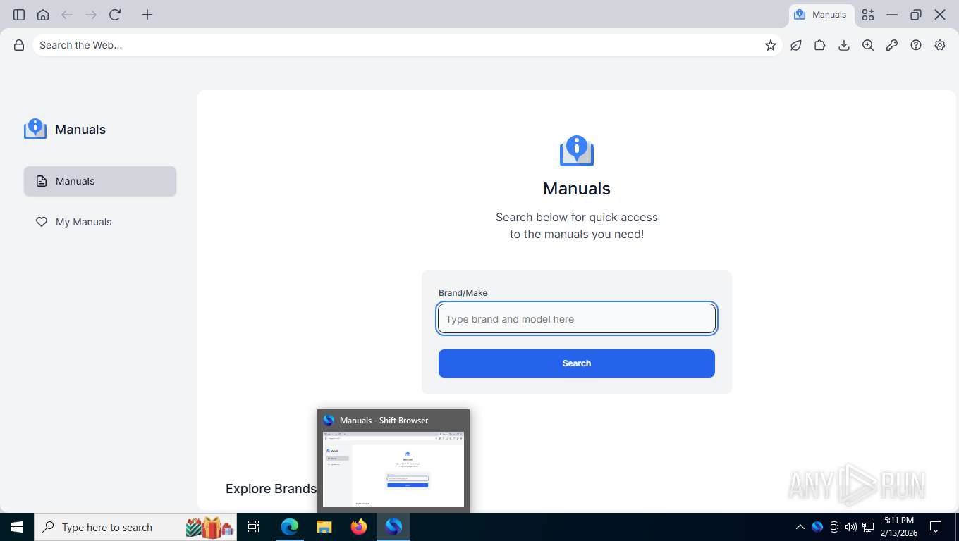Open My Manuals in the sidebar

point(100,222)
